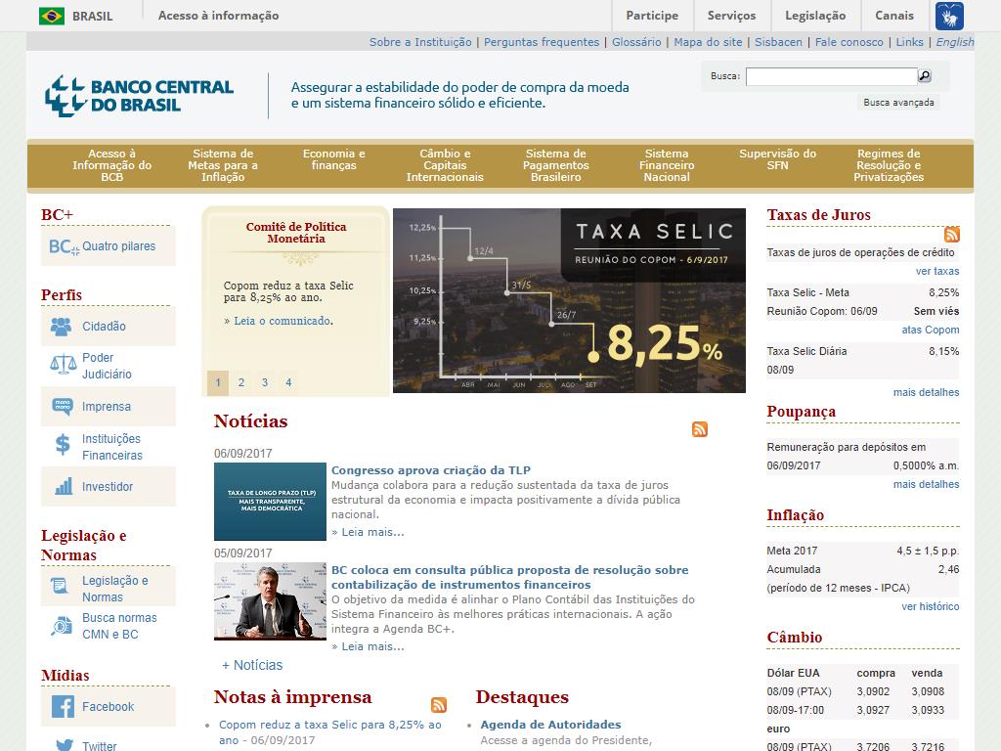Open the Agenda de Autoridades link
The width and height of the screenshot is (1001, 751).
tap(550, 725)
